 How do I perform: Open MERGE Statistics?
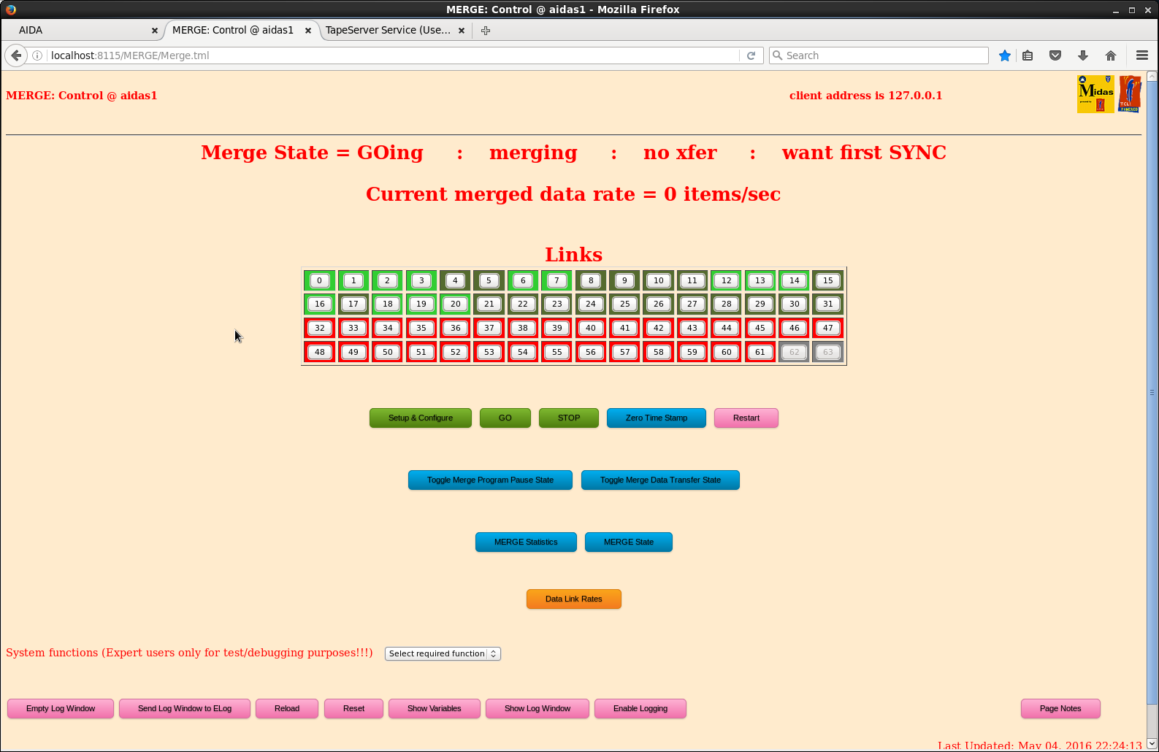pyautogui.click(x=526, y=542)
